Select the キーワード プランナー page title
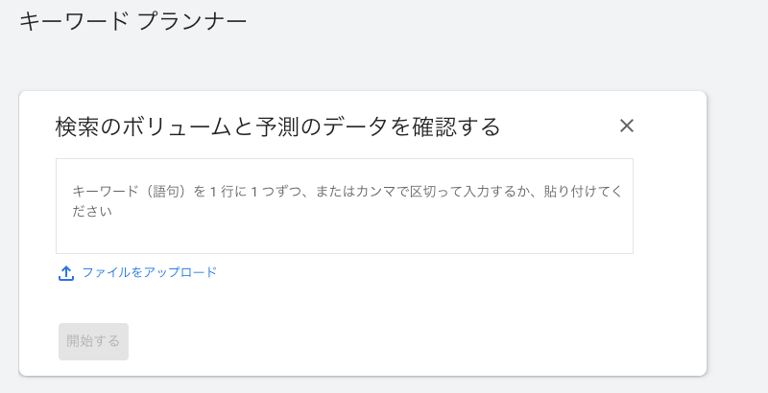This screenshot has width=768, height=393. [x=132, y=22]
